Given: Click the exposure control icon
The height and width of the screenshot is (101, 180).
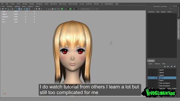Looking at the screenshot, I should pyautogui.click(x=62, y=9).
